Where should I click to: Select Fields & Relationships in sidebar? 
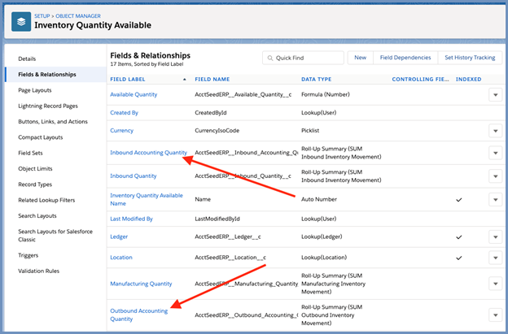click(x=47, y=75)
